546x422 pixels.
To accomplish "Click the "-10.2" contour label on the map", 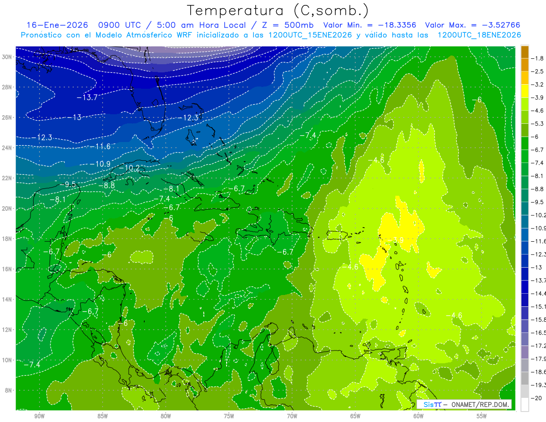I will (129, 168).
